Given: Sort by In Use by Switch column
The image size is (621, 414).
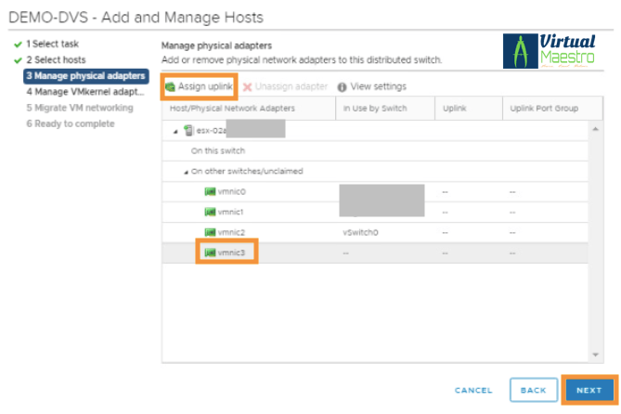Looking at the screenshot, I should (376, 110).
